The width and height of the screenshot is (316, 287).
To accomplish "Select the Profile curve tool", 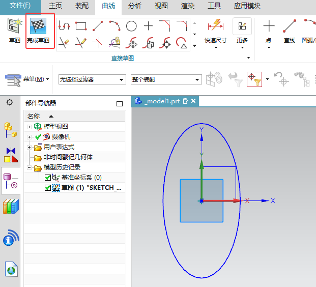I will (64, 26).
